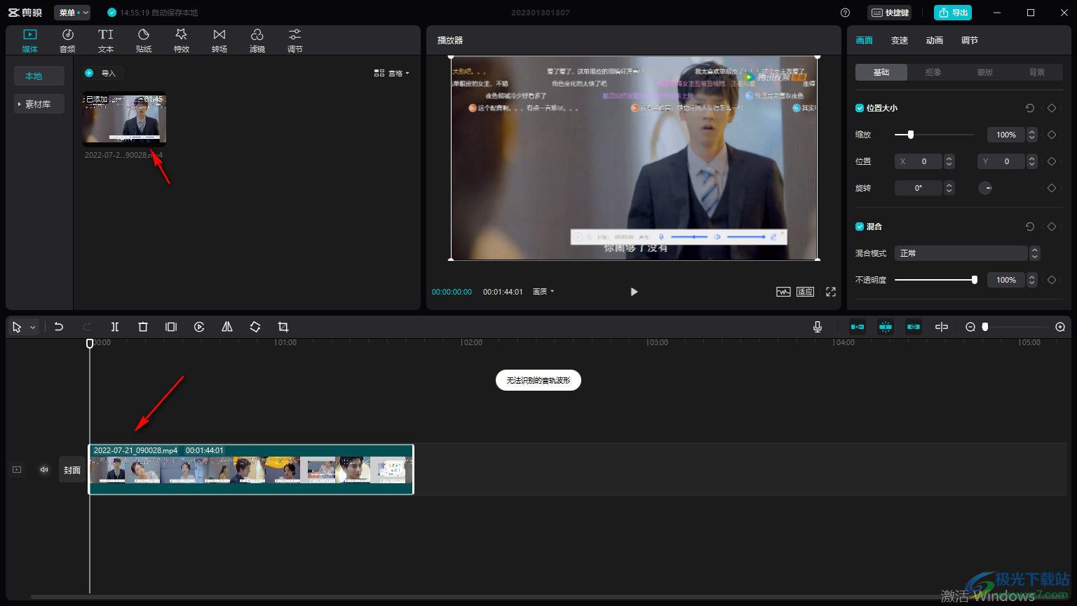Click the delete trash icon in timeline toolbar
Screen dimensions: 1077x606
pos(143,327)
